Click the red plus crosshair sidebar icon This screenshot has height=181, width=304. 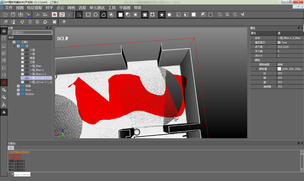point(4,83)
